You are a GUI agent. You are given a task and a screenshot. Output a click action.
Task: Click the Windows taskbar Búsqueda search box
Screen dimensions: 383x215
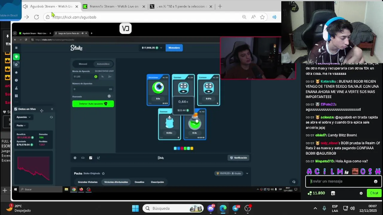[174, 208]
